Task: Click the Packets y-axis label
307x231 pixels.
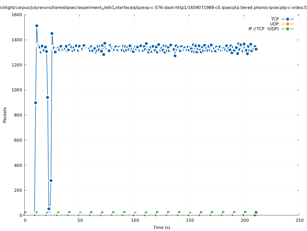Action: tap(5, 115)
